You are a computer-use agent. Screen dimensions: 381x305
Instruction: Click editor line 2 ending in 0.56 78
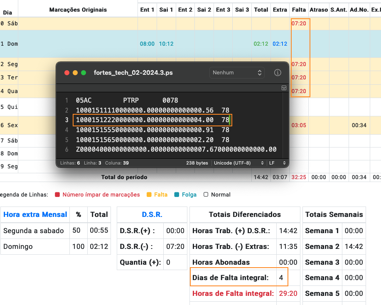point(152,110)
